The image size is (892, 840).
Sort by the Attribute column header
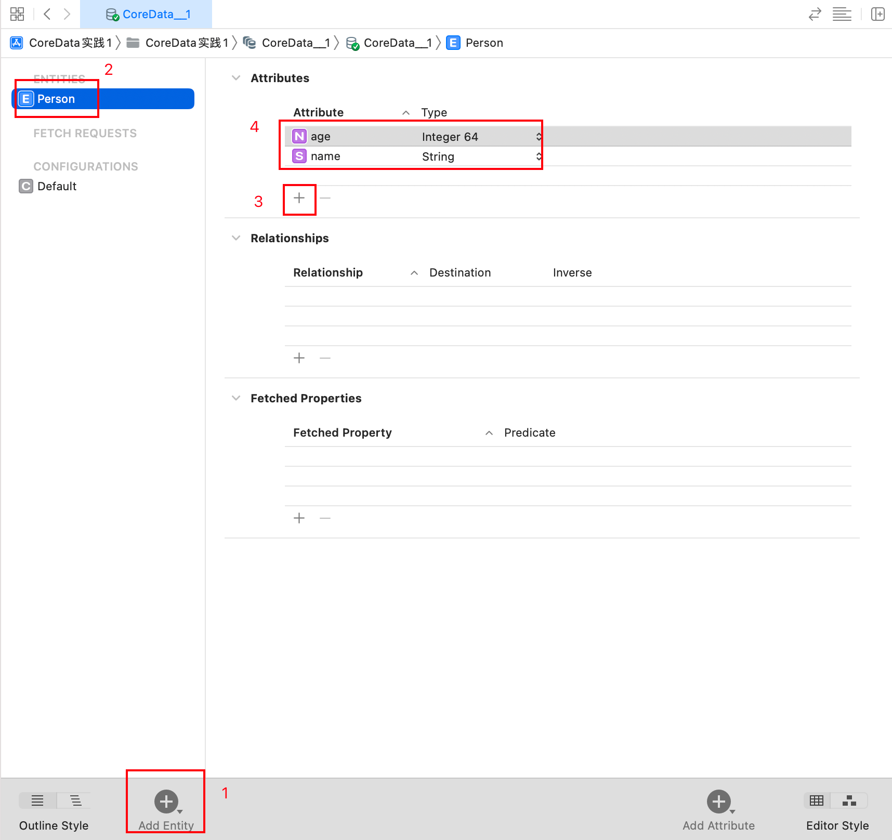pyautogui.click(x=318, y=112)
